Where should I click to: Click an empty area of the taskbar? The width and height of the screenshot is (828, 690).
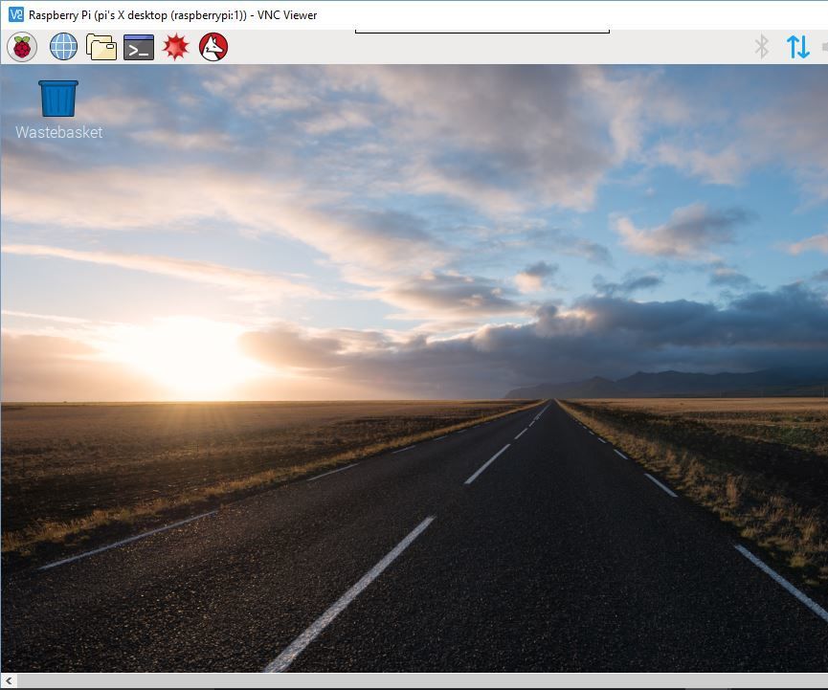(479, 45)
